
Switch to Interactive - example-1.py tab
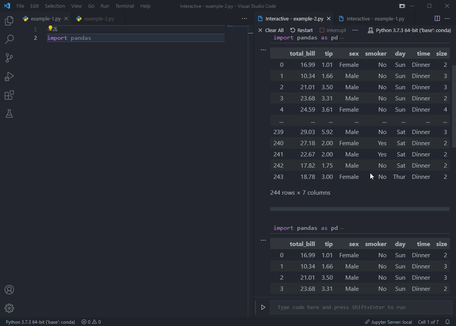pyautogui.click(x=375, y=19)
